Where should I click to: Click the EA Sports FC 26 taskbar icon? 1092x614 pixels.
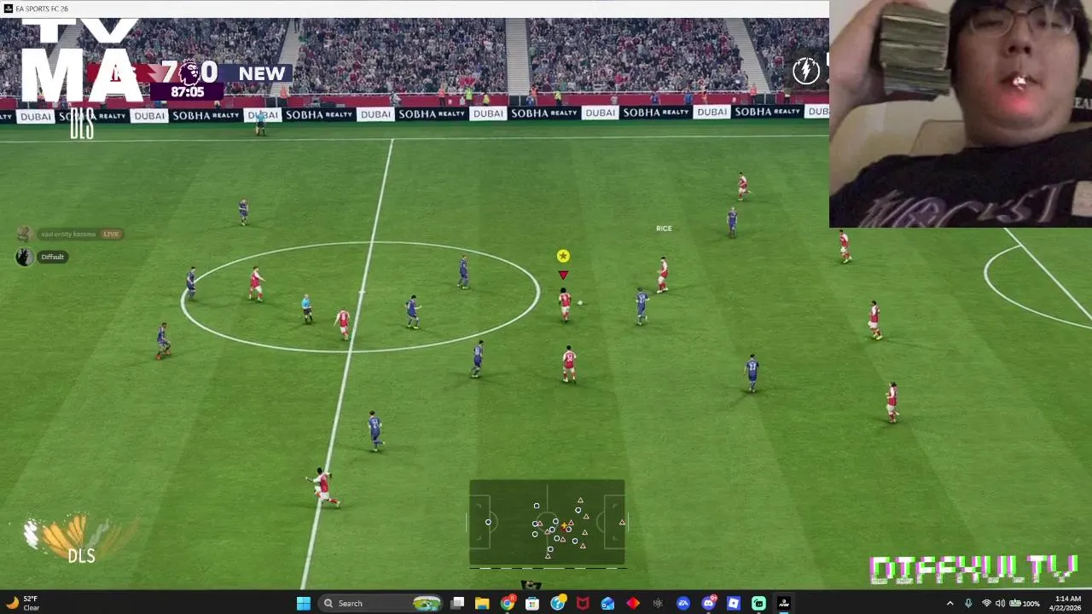coord(784,603)
